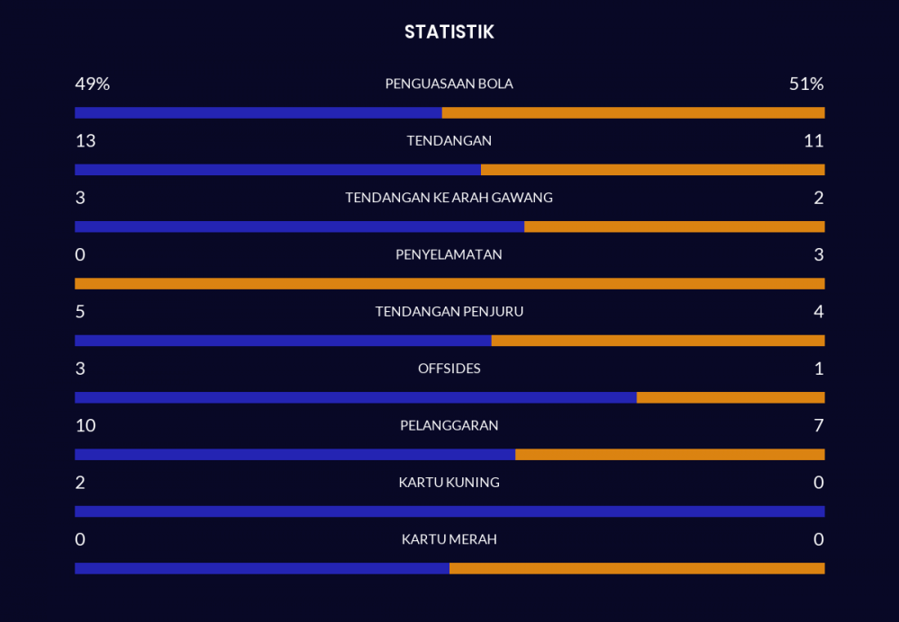Click the PENYELAMATAN label
Viewport: 899px width, 622px height.
click(449, 254)
